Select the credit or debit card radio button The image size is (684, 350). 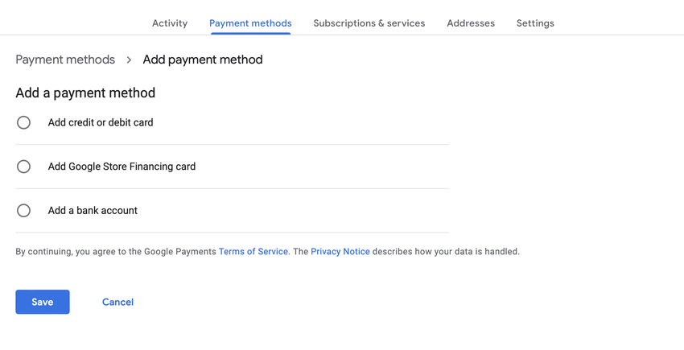click(24, 122)
